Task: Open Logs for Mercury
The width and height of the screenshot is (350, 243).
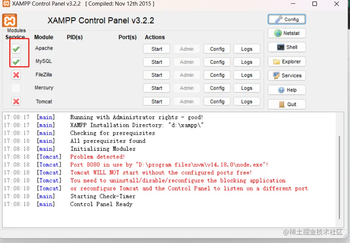Action: tap(247, 88)
